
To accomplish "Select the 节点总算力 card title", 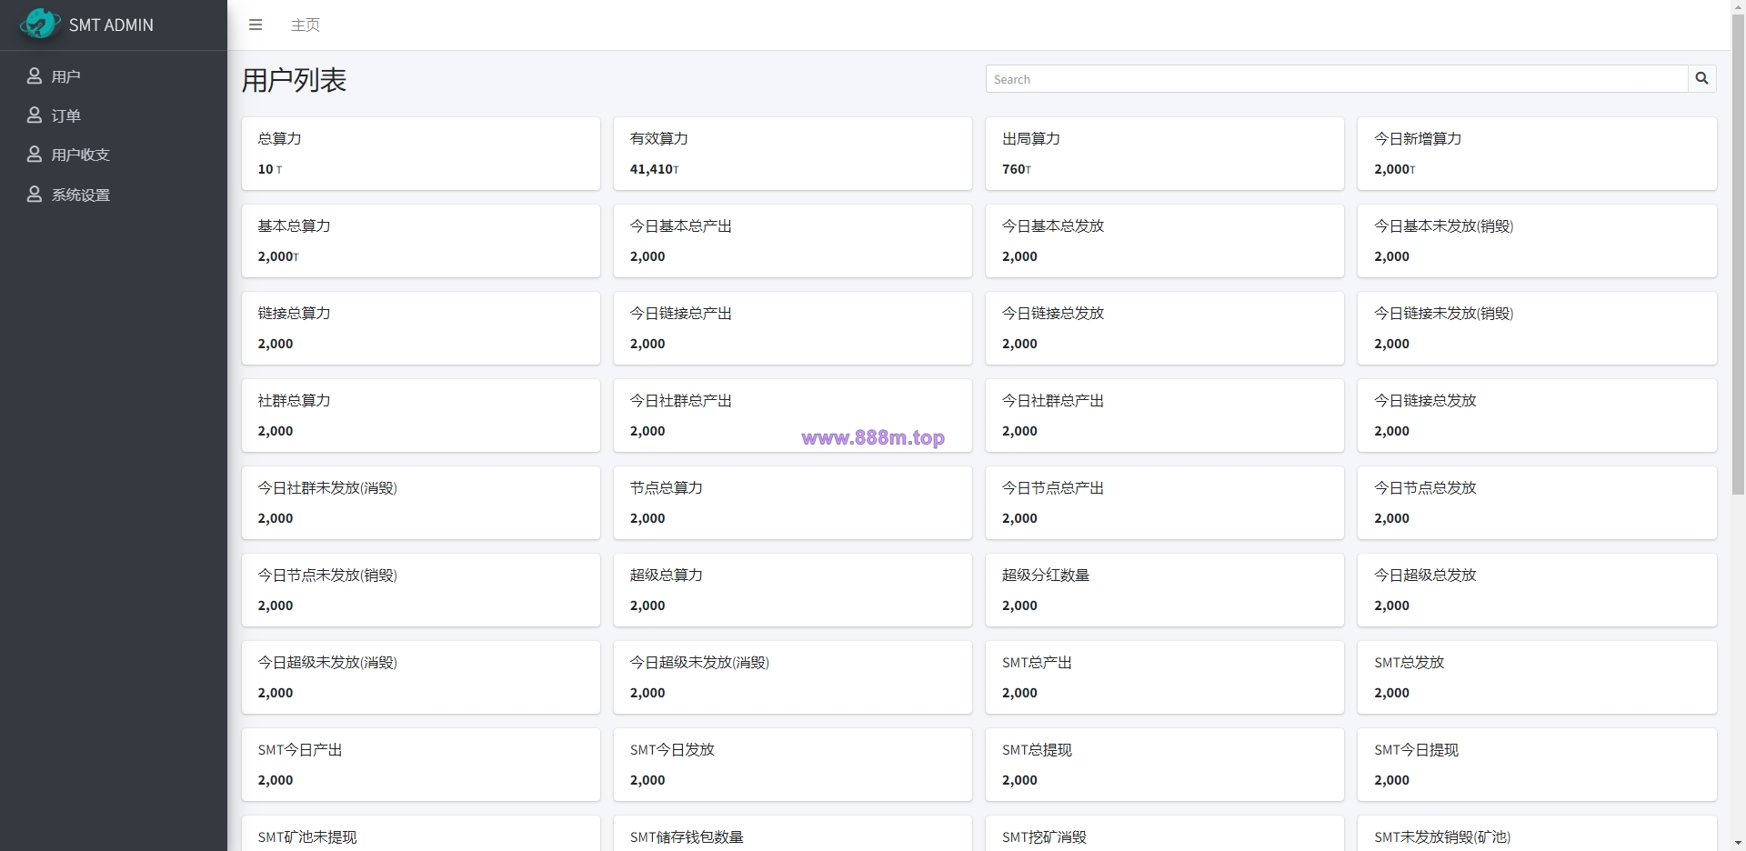I will pyautogui.click(x=667, y=488).
